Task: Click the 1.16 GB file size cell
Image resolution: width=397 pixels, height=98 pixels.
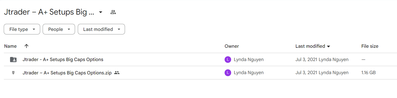Action: pos(368,73)
